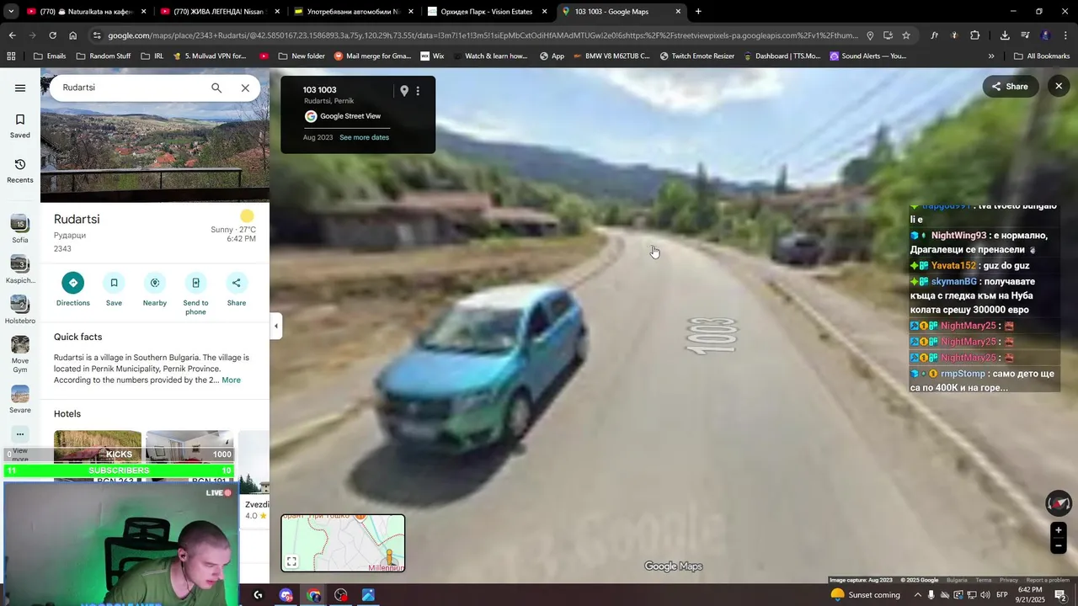Expand the minimap to full screen
The width and height of the screenshot is (1078, 606).
click(x=291, y=561)
